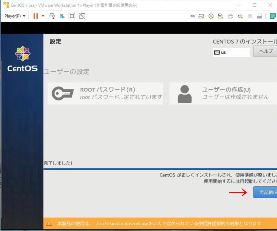
Task: Send Ctrl+Alt+Del to the virtual machine
Action: pyautogui.click(x=52, y=16)
